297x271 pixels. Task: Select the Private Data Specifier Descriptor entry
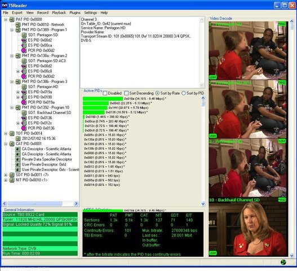(47, 159)
